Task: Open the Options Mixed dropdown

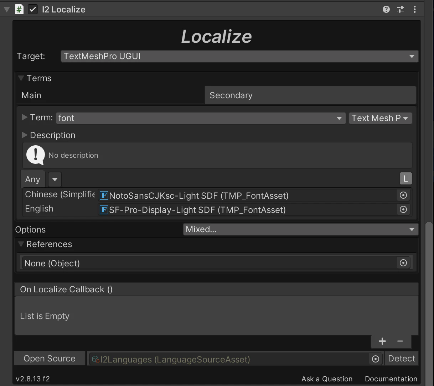Action: pos(300,229)
